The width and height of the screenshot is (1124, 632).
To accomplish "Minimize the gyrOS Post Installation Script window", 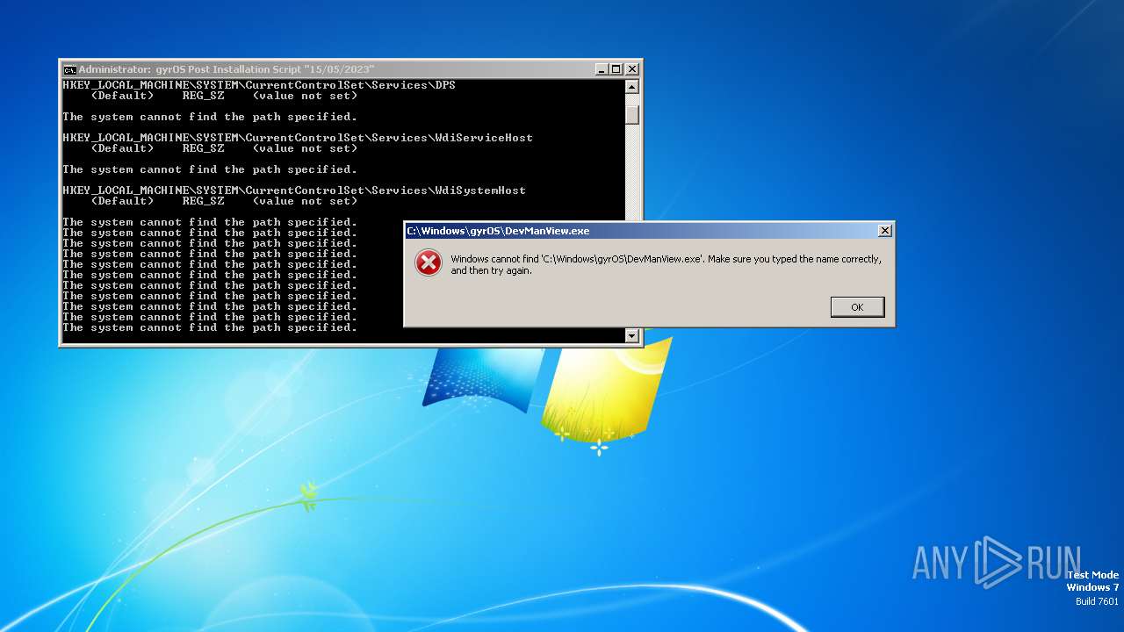I will pos(602,69).
